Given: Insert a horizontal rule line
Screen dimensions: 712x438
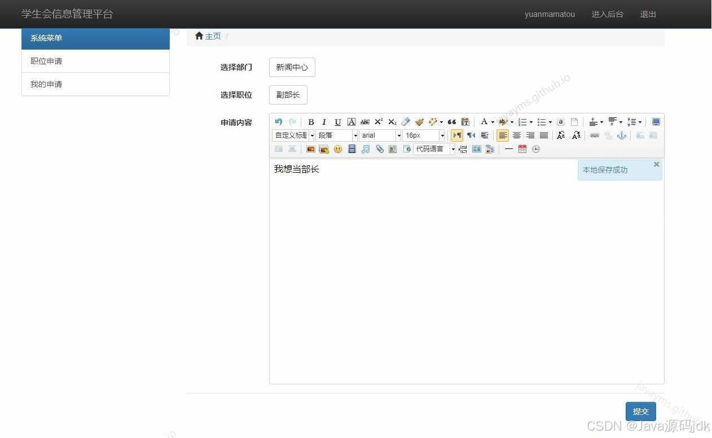Looking at the screenshot, I should (x=508, y=149).
